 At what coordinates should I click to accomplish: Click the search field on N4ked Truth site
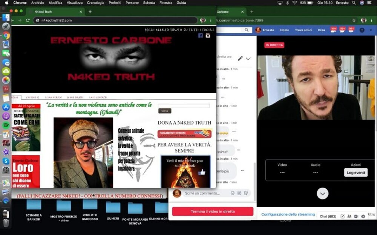coord(184,106)
